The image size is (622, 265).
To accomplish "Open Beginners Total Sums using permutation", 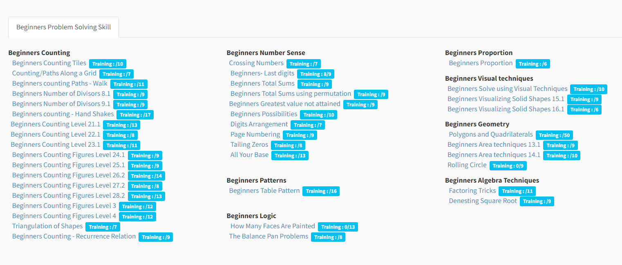I will (291, 94).
